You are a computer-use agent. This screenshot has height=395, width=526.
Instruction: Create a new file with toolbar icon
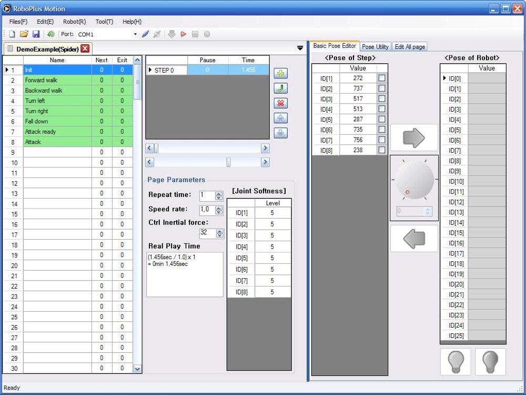tap(12, 34)
